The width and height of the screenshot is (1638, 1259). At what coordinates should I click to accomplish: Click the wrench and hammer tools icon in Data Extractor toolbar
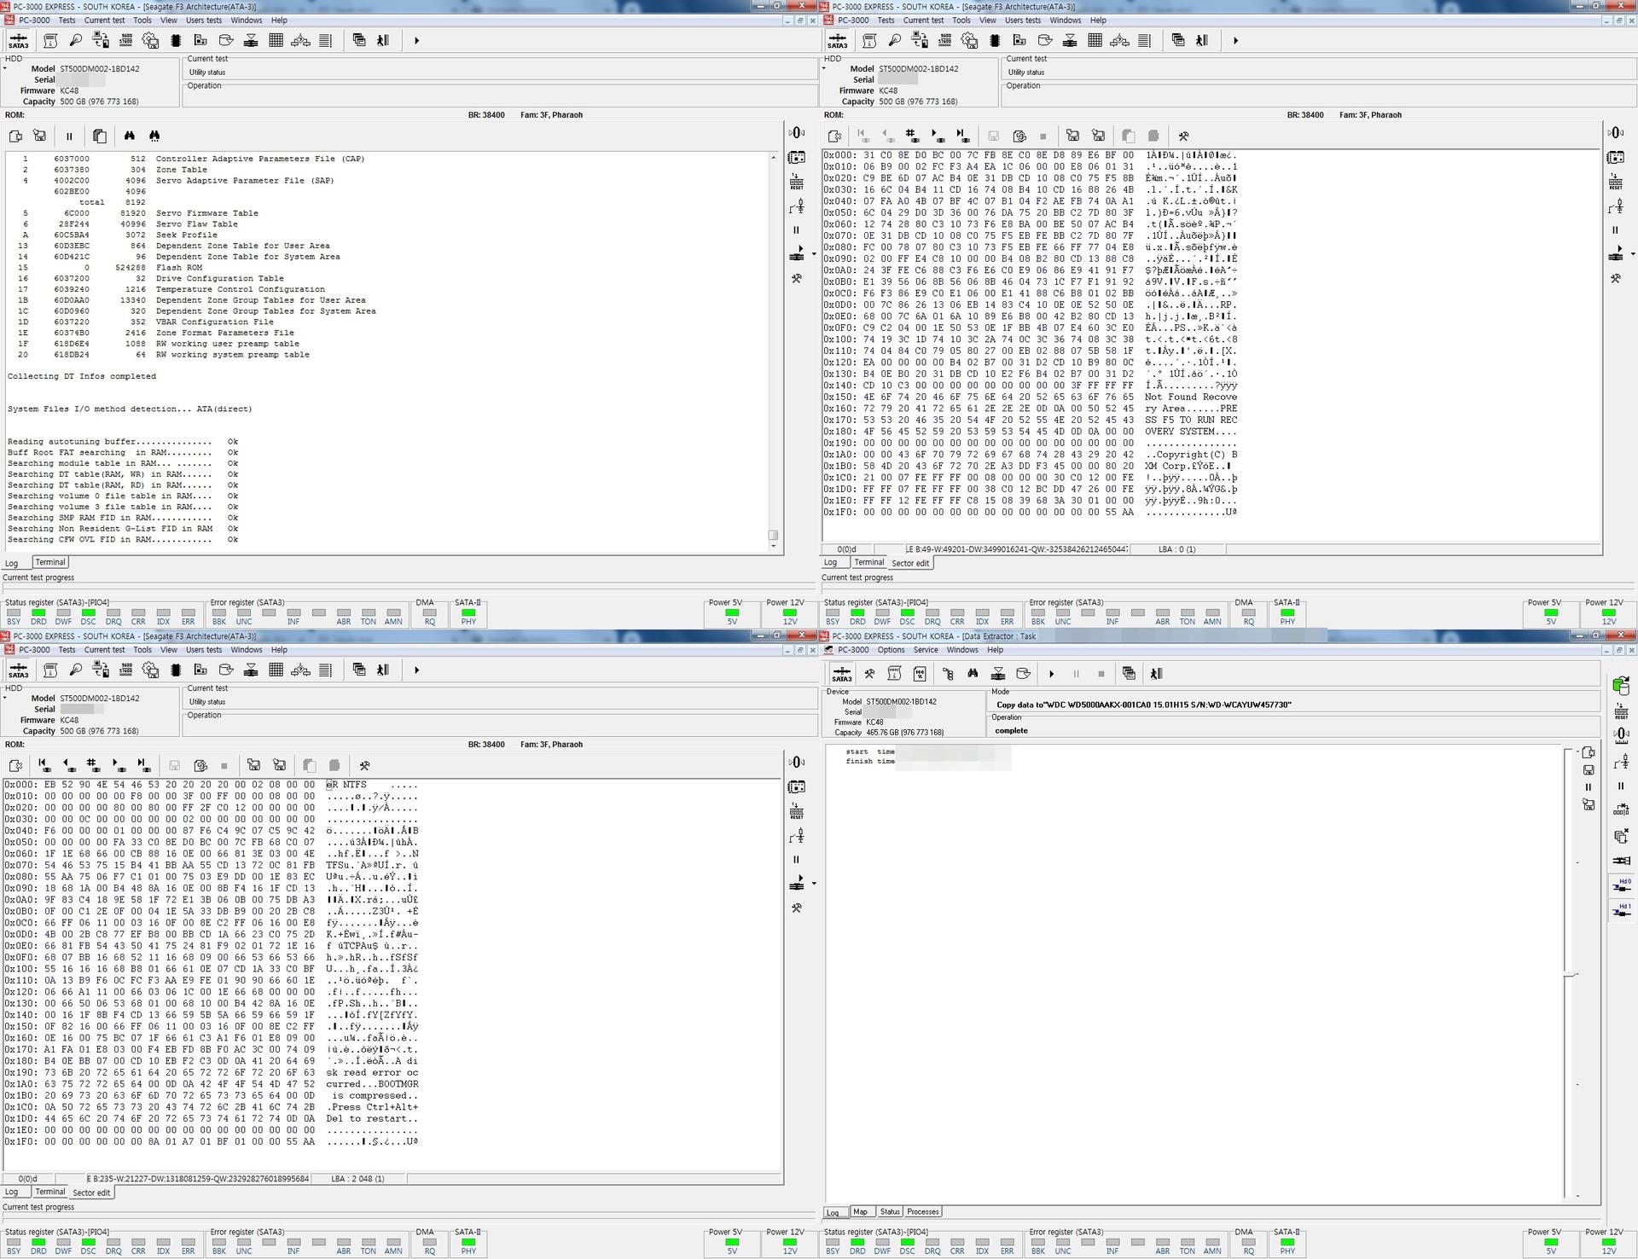(x=869, y=674)
